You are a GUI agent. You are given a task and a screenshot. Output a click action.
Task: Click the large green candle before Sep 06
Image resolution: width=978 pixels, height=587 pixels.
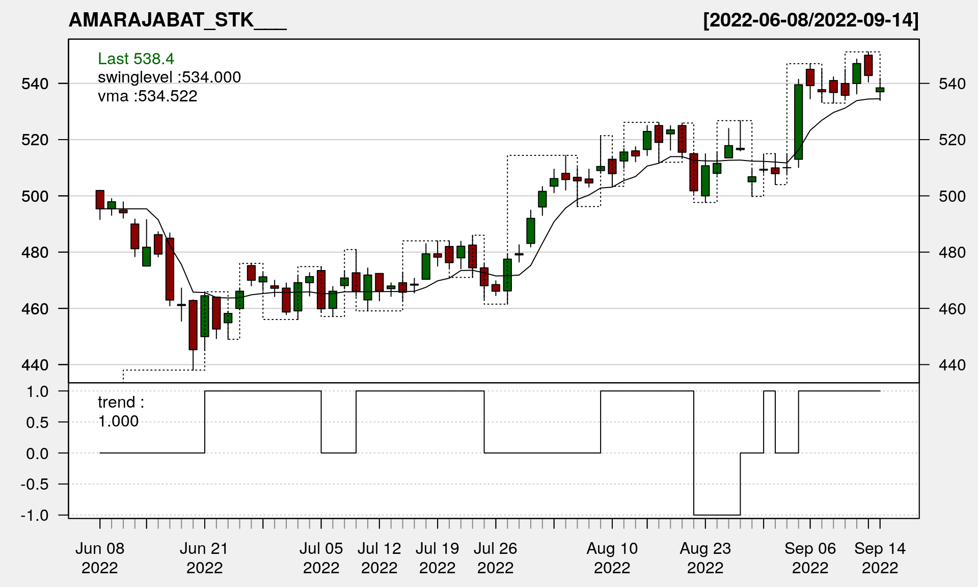(x=798, y=122)
